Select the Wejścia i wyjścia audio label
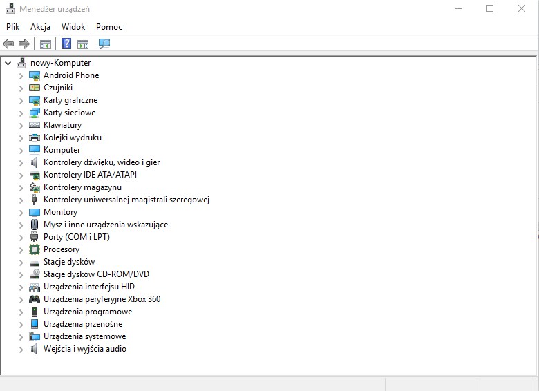This screenshot has width=539, height=391. click(85, 349)
